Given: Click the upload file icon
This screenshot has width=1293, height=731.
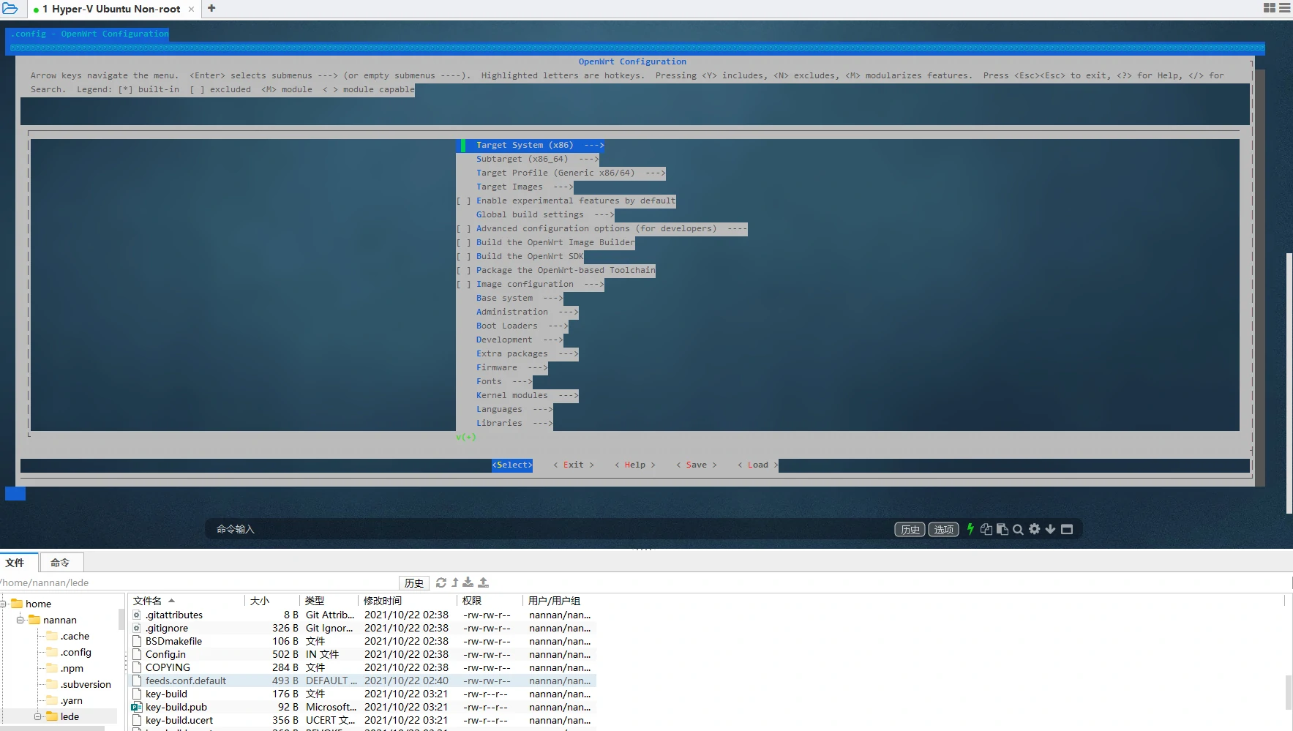Looking at the screenshot, I should (x=483, y=582).
